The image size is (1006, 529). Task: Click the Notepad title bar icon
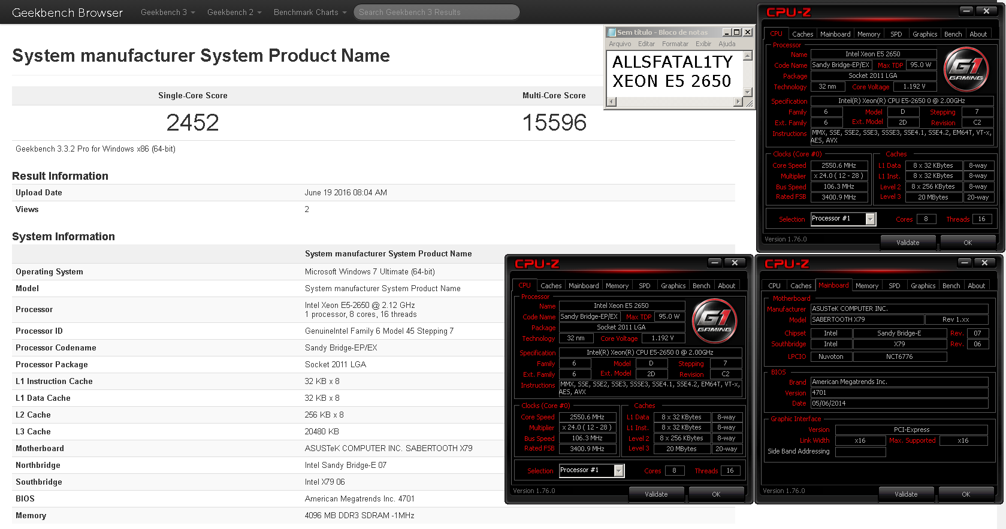coord(612,32)
